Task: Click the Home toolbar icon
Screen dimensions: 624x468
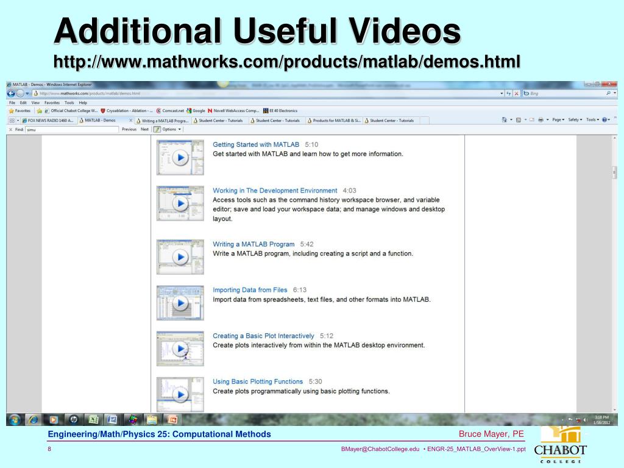Action: (x=504, y=120)
